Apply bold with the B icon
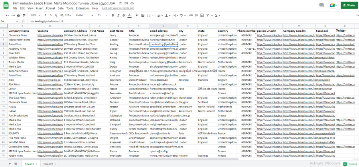 pos(112,15)
